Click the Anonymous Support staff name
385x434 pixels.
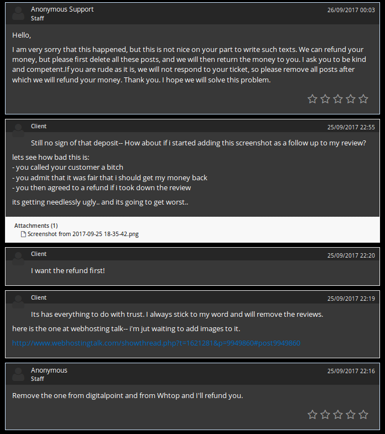click(x=62, y=9)
